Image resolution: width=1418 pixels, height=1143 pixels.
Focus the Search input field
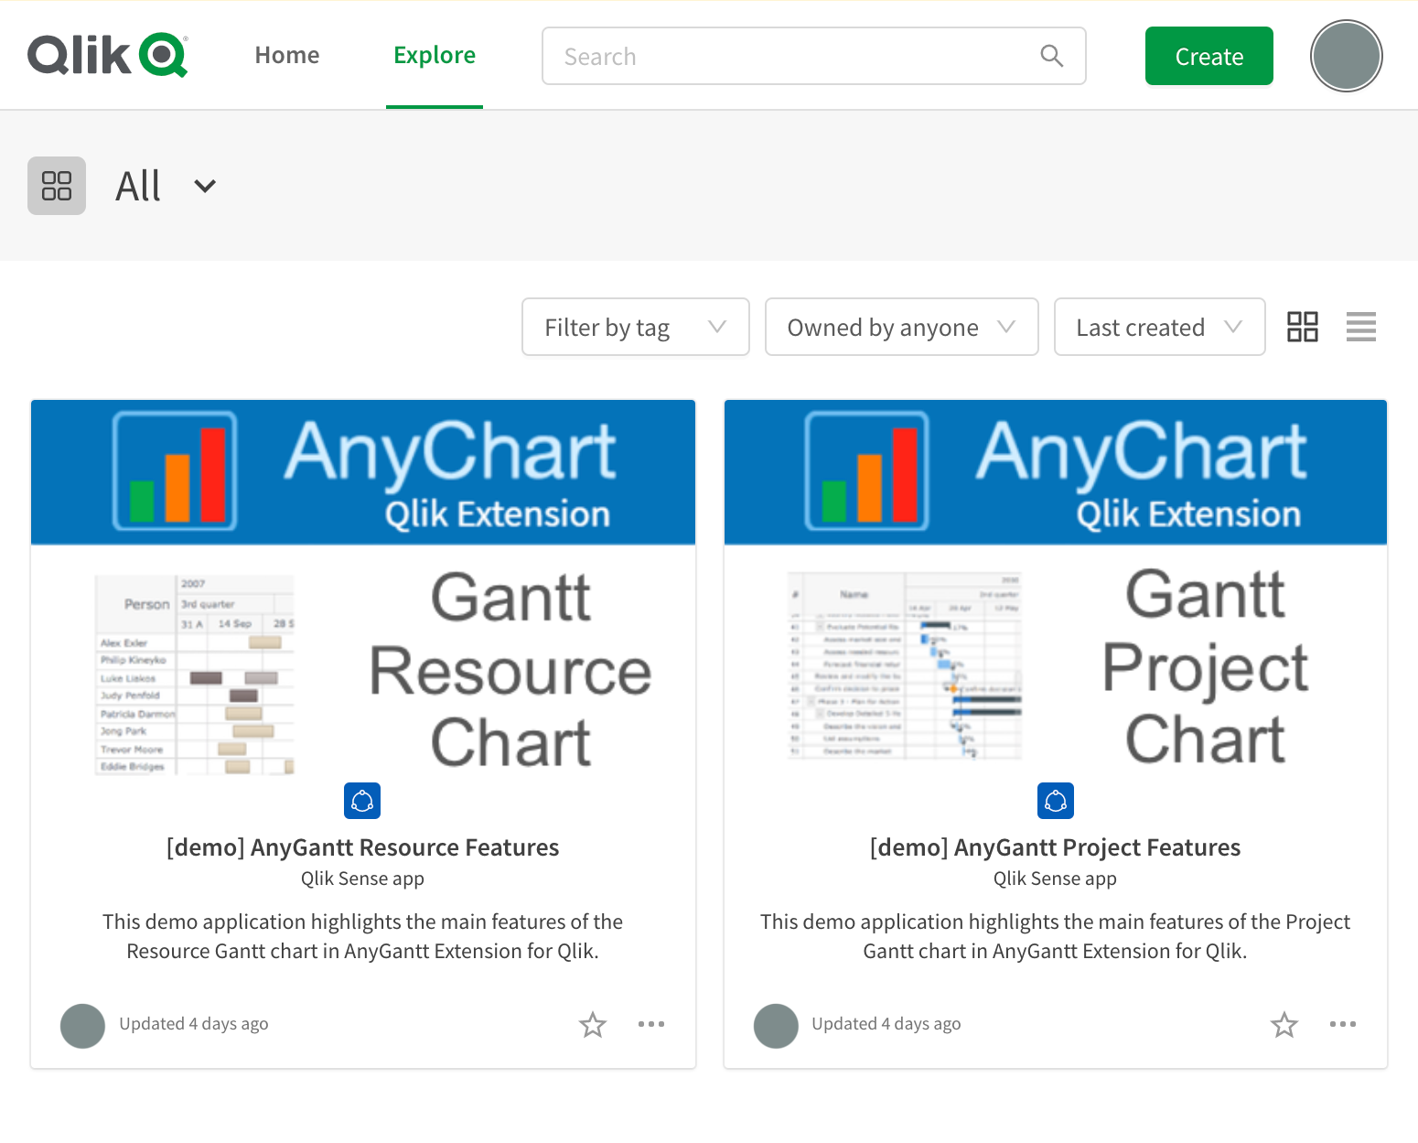(x=813, y=56)
